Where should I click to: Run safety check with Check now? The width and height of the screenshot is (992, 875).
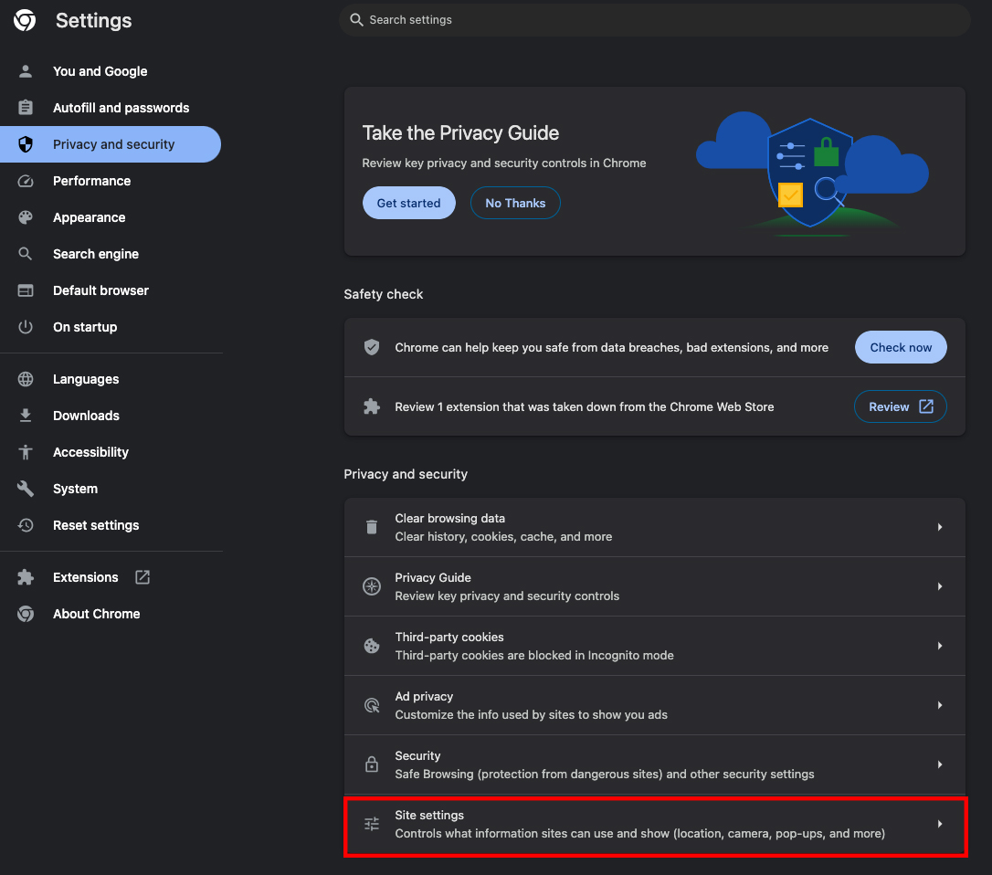901,347
